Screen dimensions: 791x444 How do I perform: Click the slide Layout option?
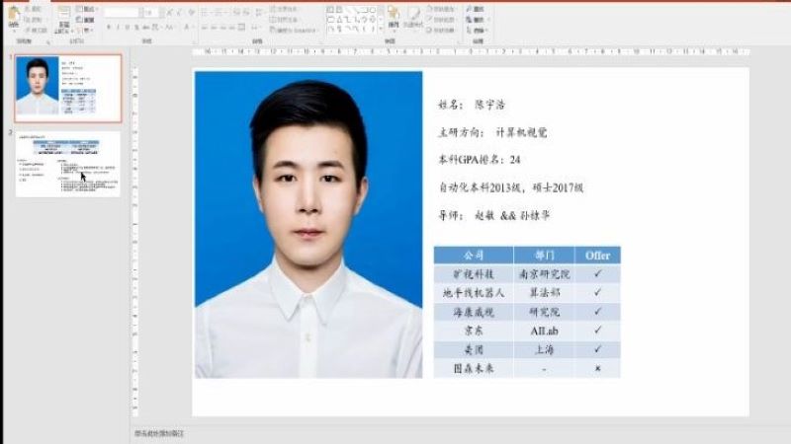(x=85, y=9)
